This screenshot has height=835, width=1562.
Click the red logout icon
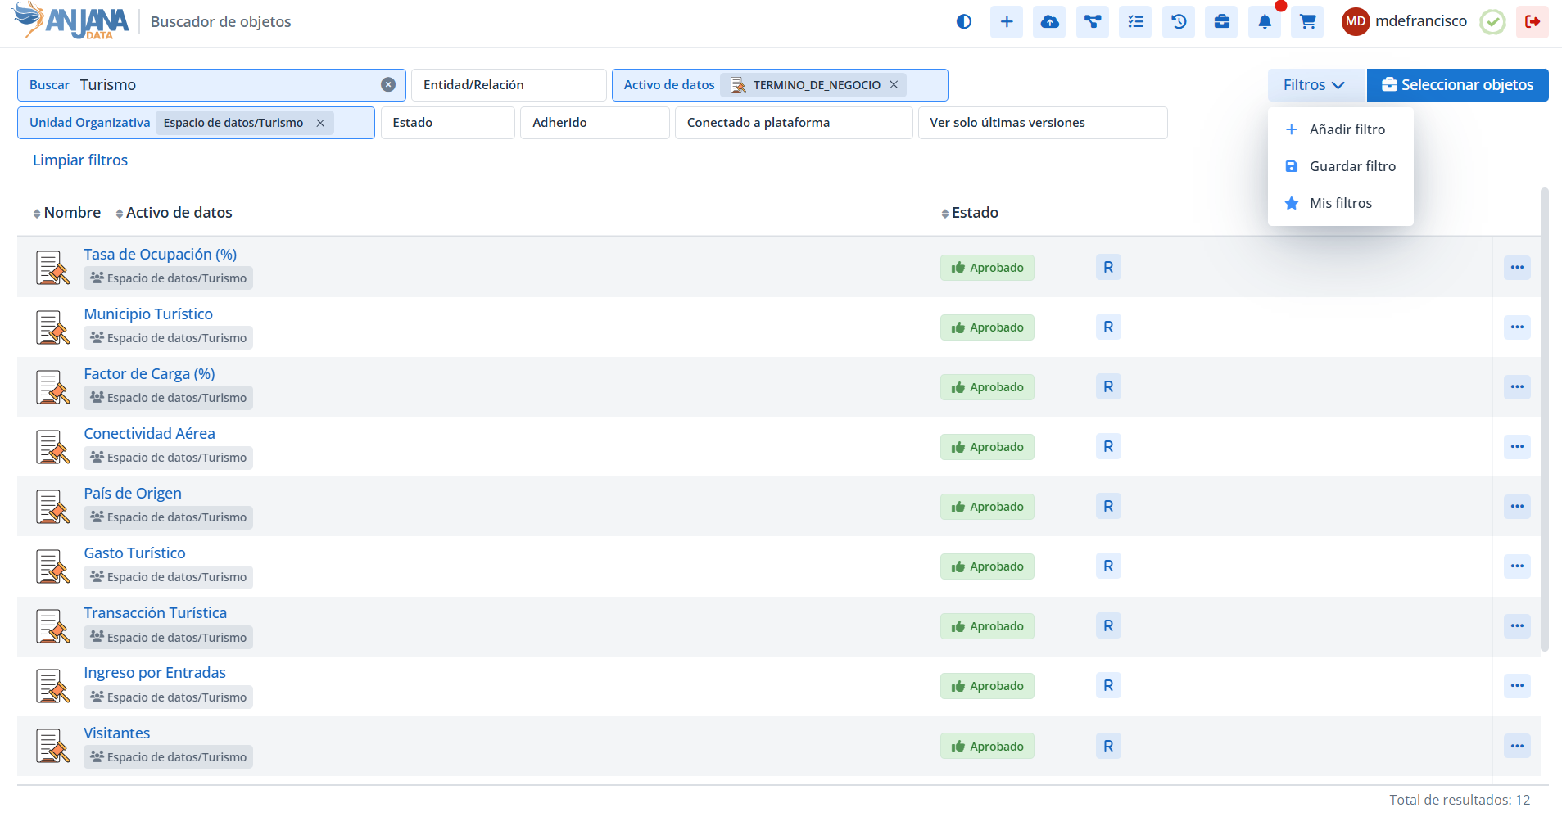pyautogui.click(x=1532, y=22)
